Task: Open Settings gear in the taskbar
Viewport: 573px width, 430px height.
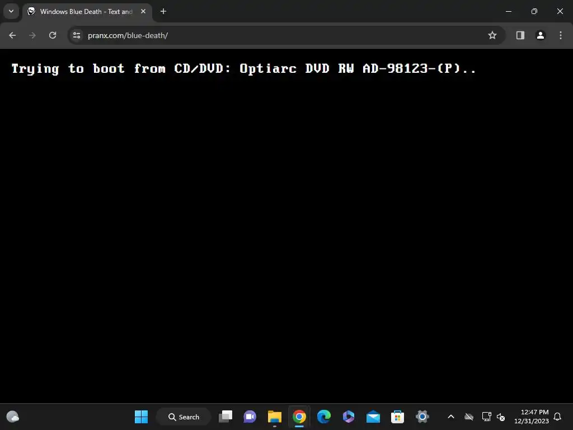Action: point(422,417)
